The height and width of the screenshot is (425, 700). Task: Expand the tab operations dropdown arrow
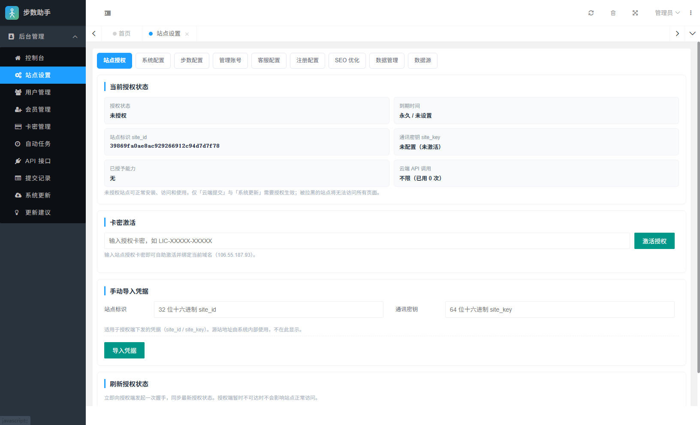coord(692,33)
